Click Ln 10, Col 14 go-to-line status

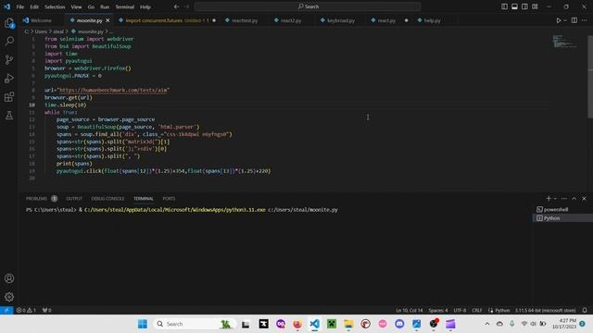point(410,310)
